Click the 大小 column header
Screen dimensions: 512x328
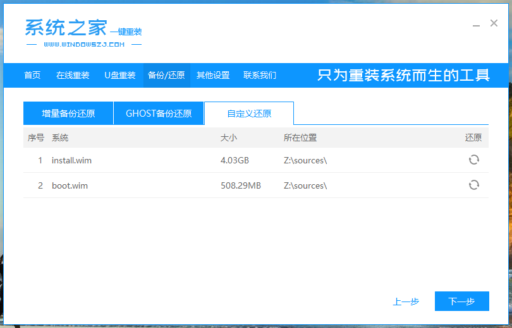pos(228,138)
